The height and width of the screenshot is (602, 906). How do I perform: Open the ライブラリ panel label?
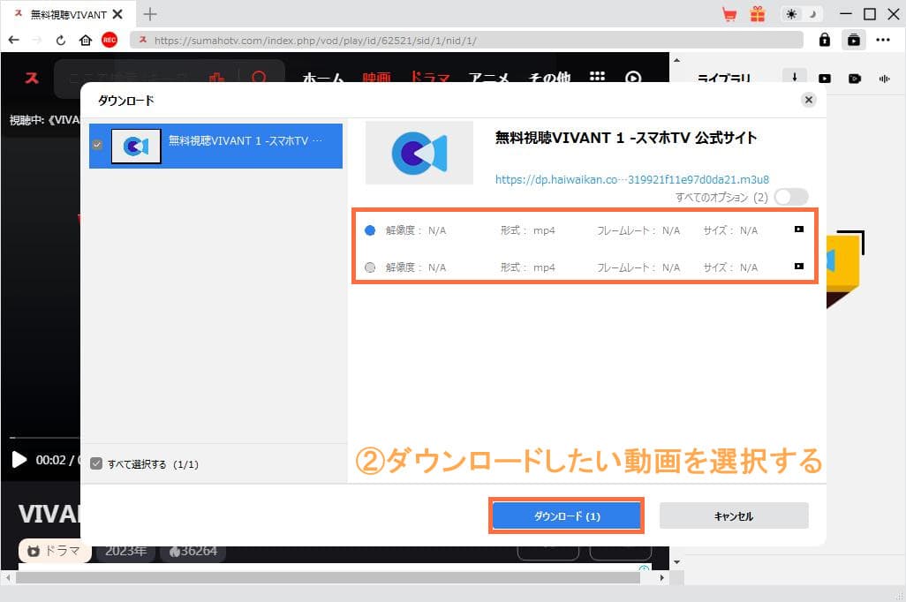(723, 78)
